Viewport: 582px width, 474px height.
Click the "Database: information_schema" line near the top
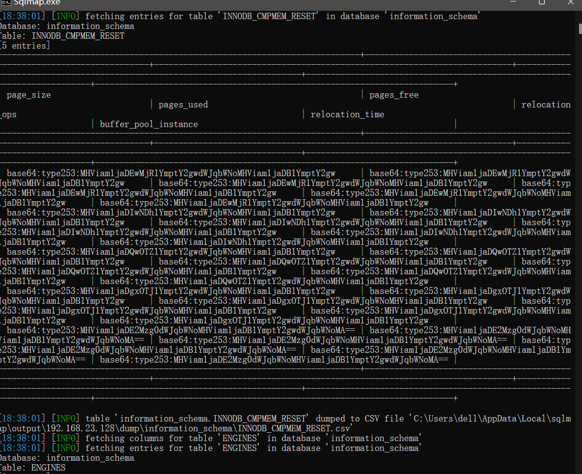[66, 26]
